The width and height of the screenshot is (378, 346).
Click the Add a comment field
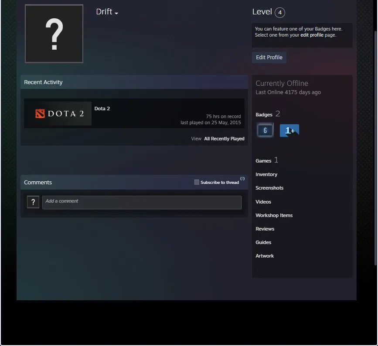(x=142, y=202)
